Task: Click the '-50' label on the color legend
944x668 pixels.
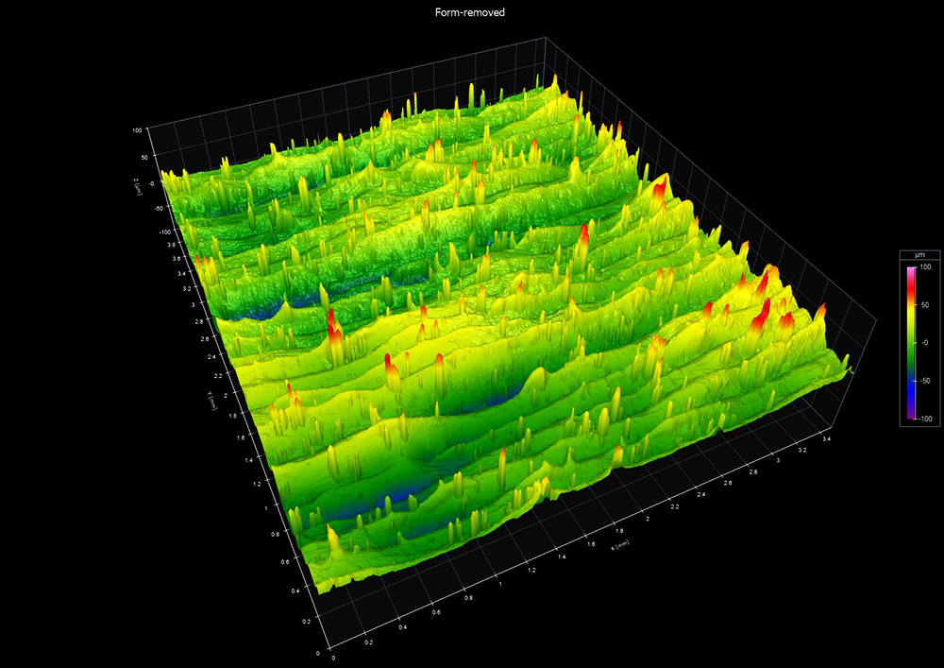Action: tap(925, 381)
